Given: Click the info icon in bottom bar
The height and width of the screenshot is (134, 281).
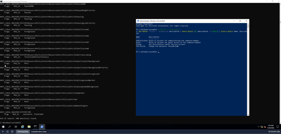Looking at the screenshot, I should coord(12,132).
